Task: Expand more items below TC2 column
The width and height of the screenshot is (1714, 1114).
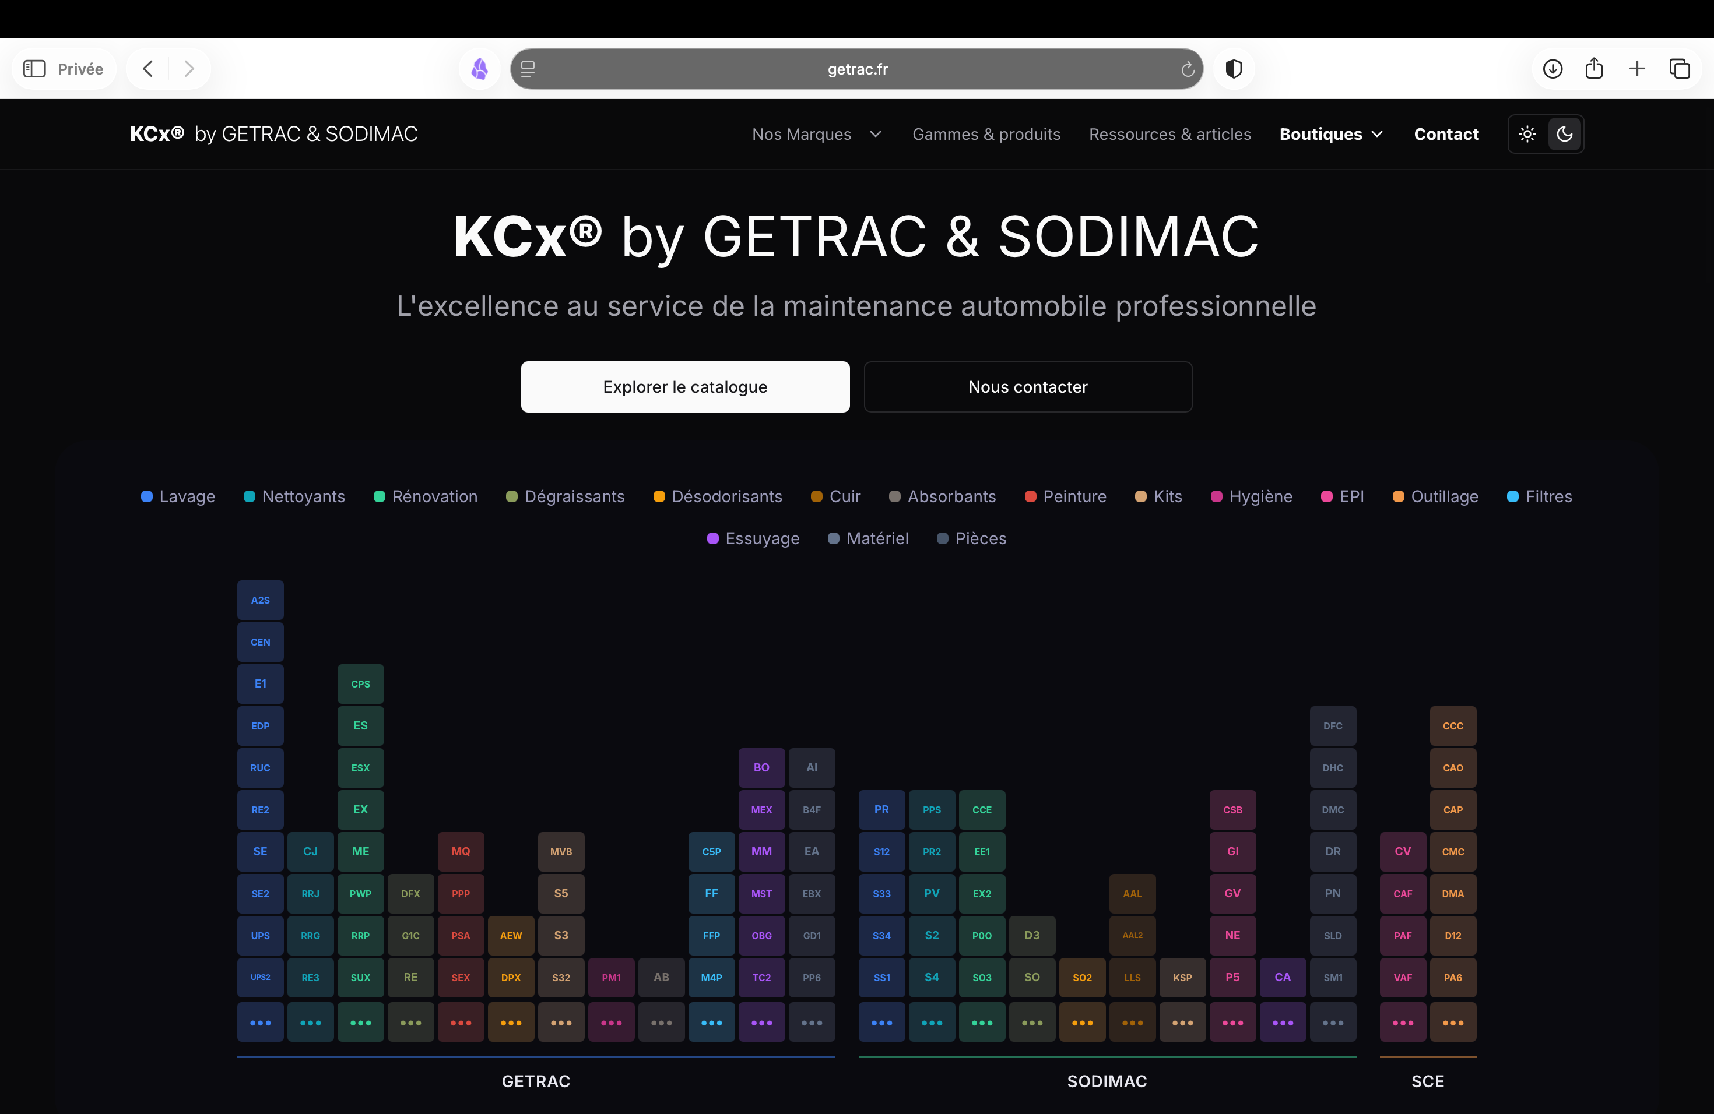Action: click(761, 1023)
